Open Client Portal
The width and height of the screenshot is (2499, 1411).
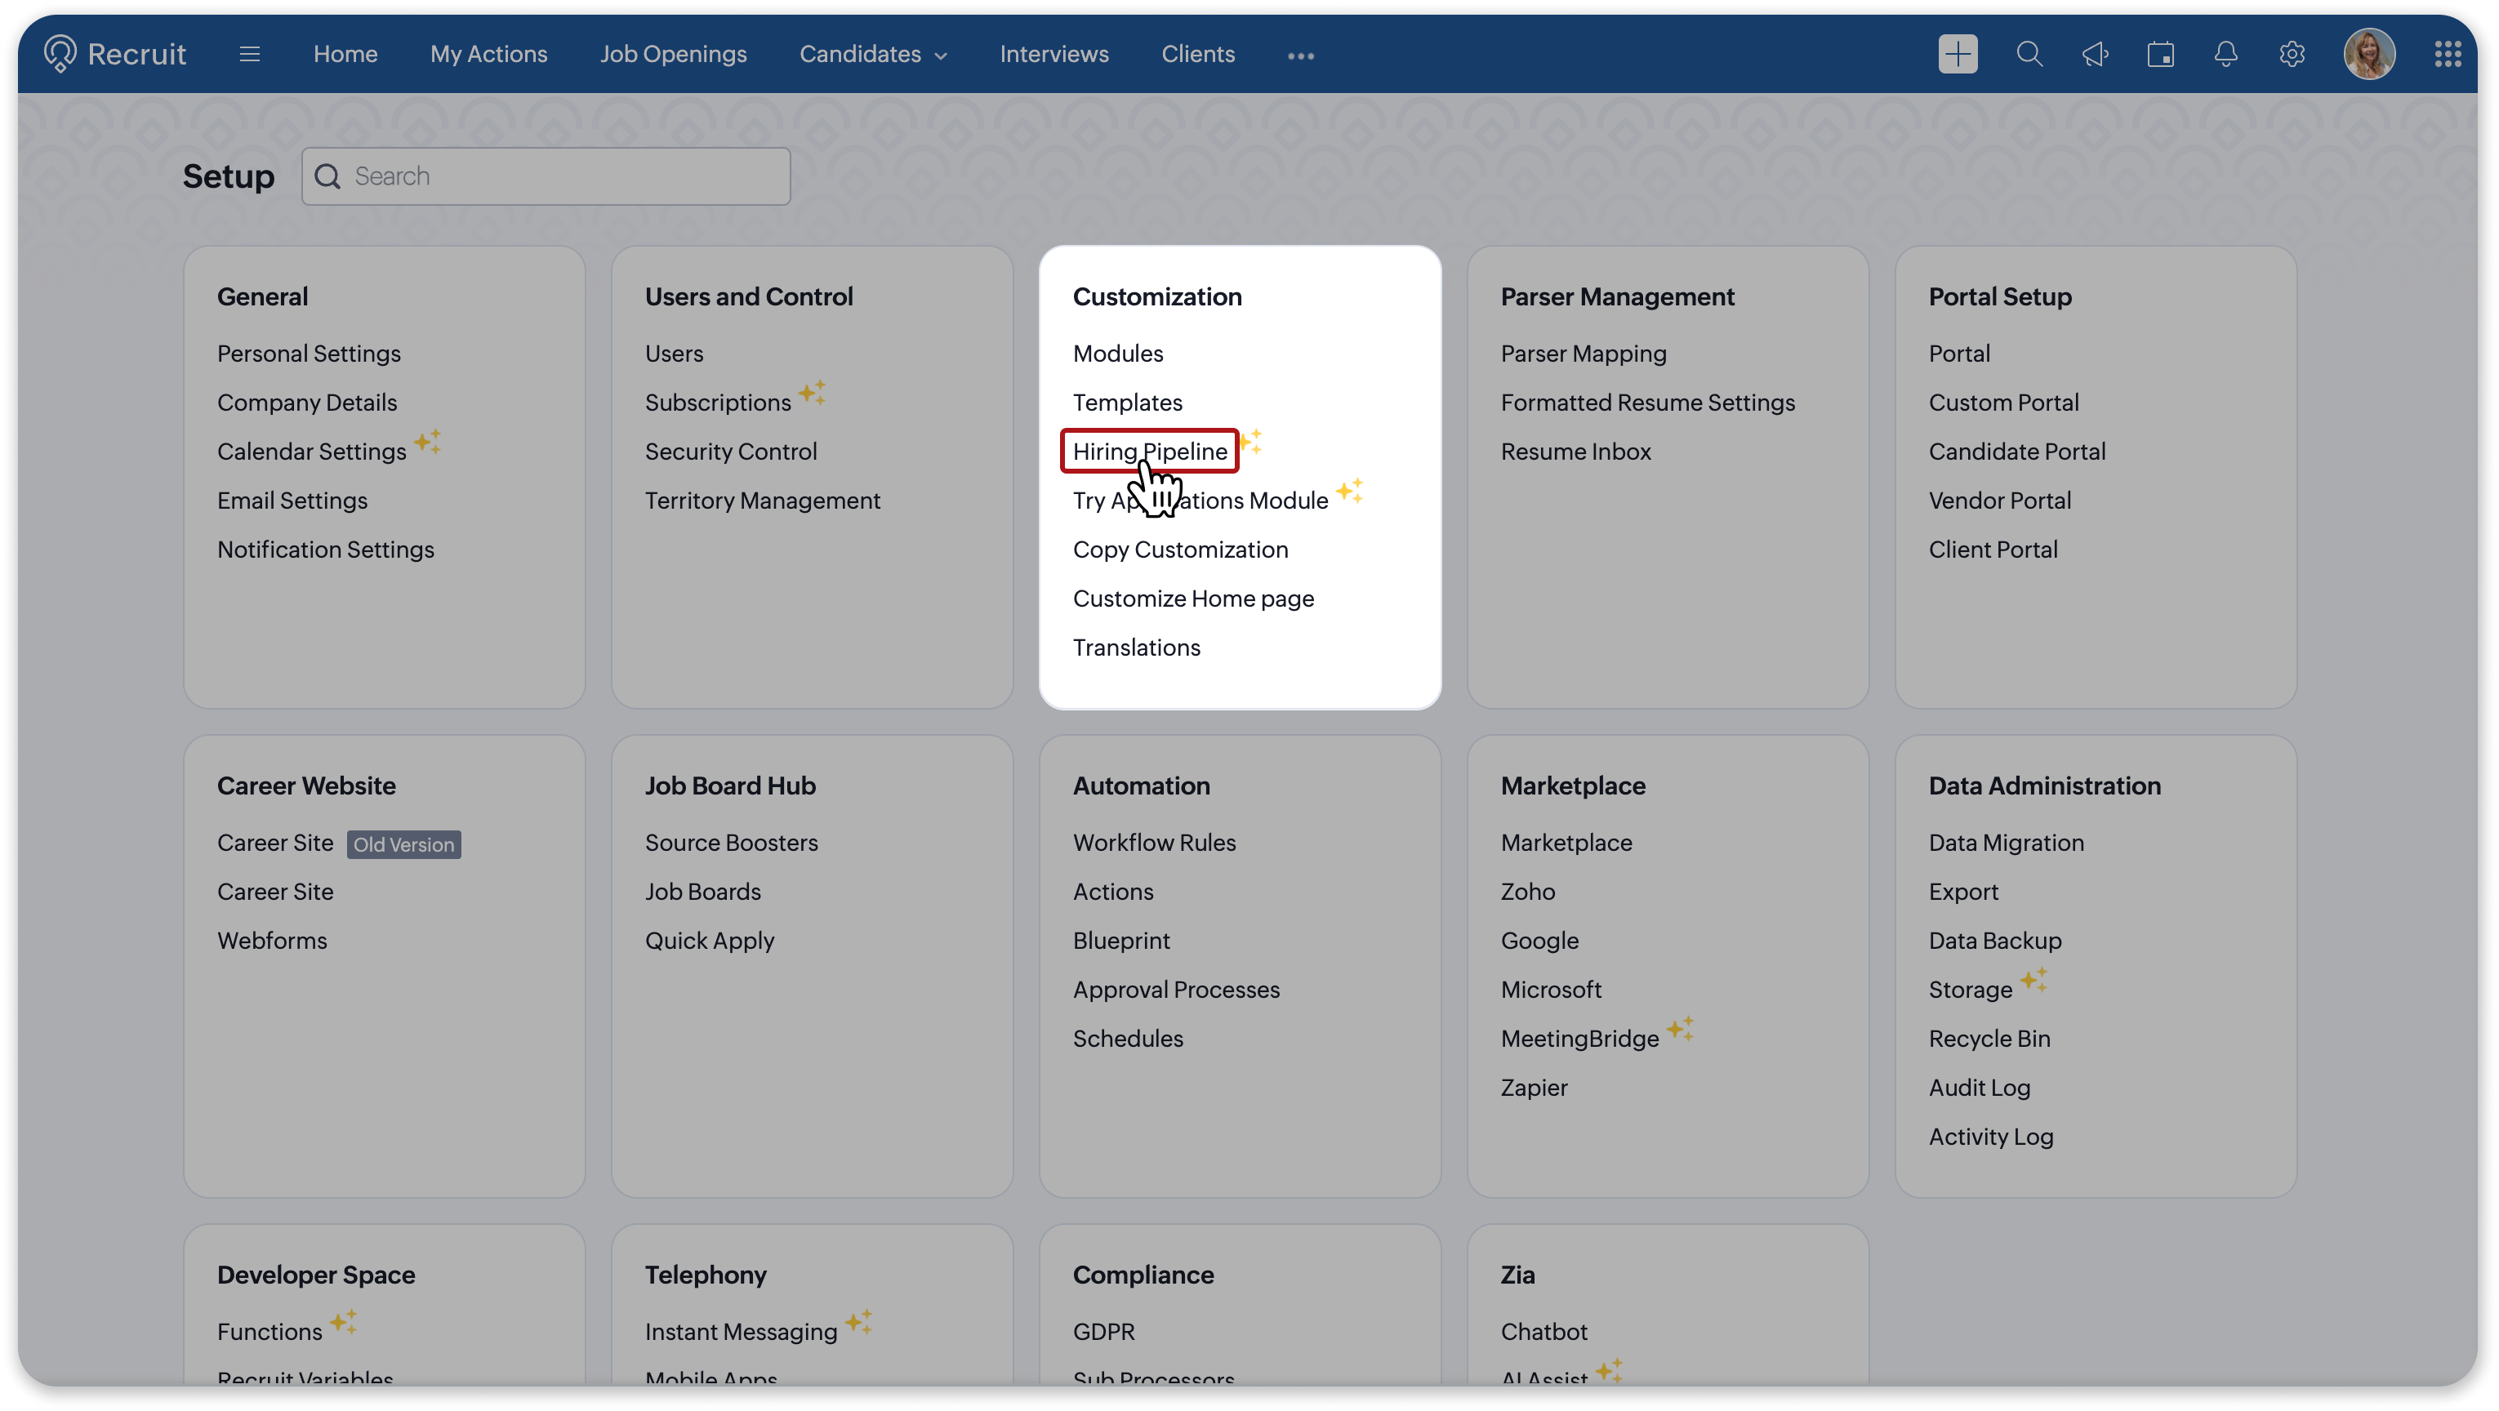click(1993, 549)
